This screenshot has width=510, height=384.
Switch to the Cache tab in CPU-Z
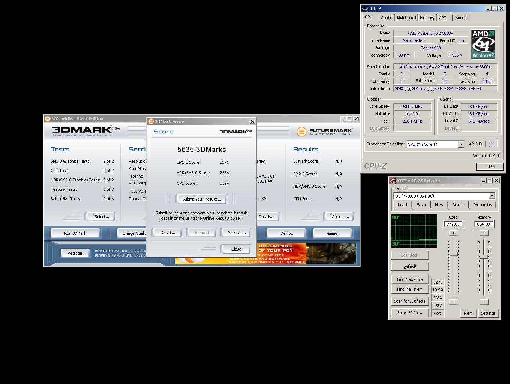386,18
